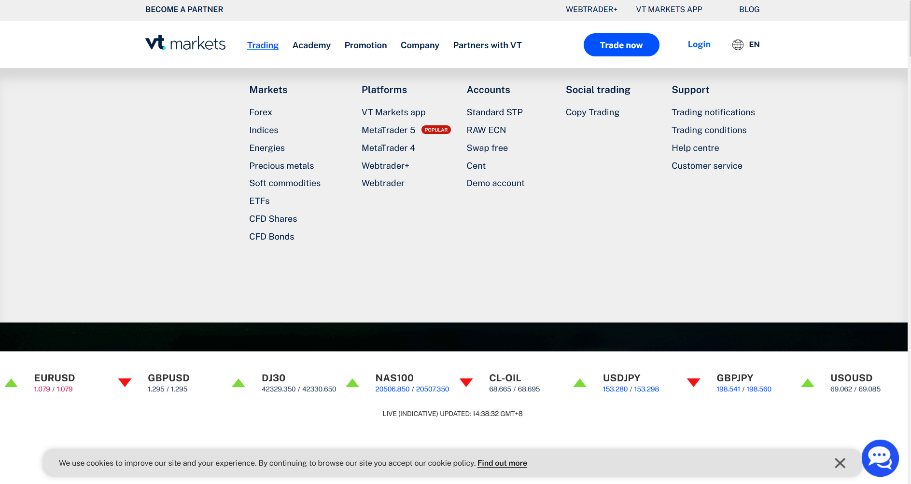Click the red down arrow beside GBPJPY
Screen dimensions: 911x484
(694, 383)
